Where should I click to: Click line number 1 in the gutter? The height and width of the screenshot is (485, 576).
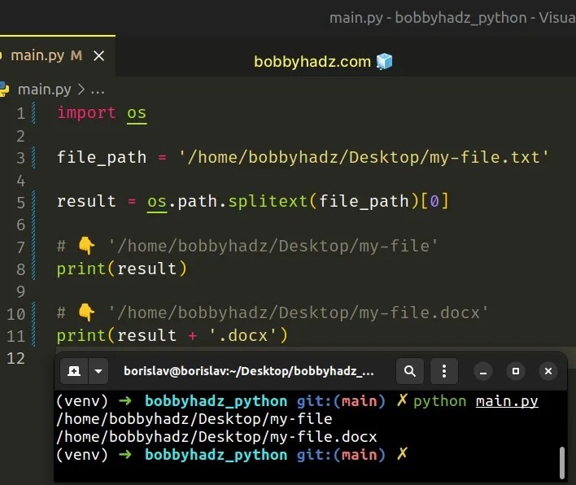(21, 113)
